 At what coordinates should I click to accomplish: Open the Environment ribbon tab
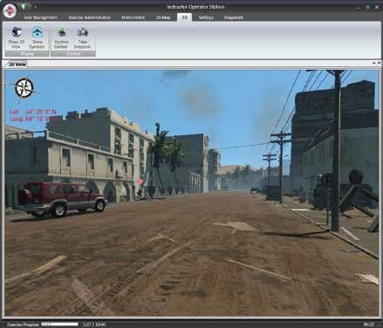(x=133, y=17)
